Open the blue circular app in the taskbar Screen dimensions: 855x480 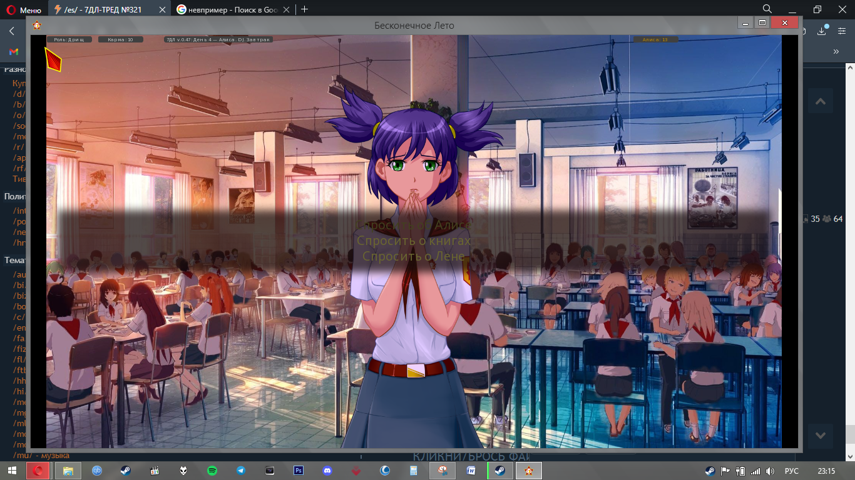tap(385, 471)
